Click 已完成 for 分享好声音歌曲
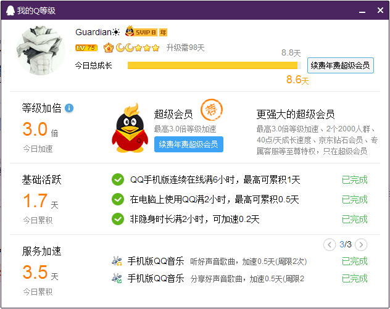390x309 pixels. point(355,278)
